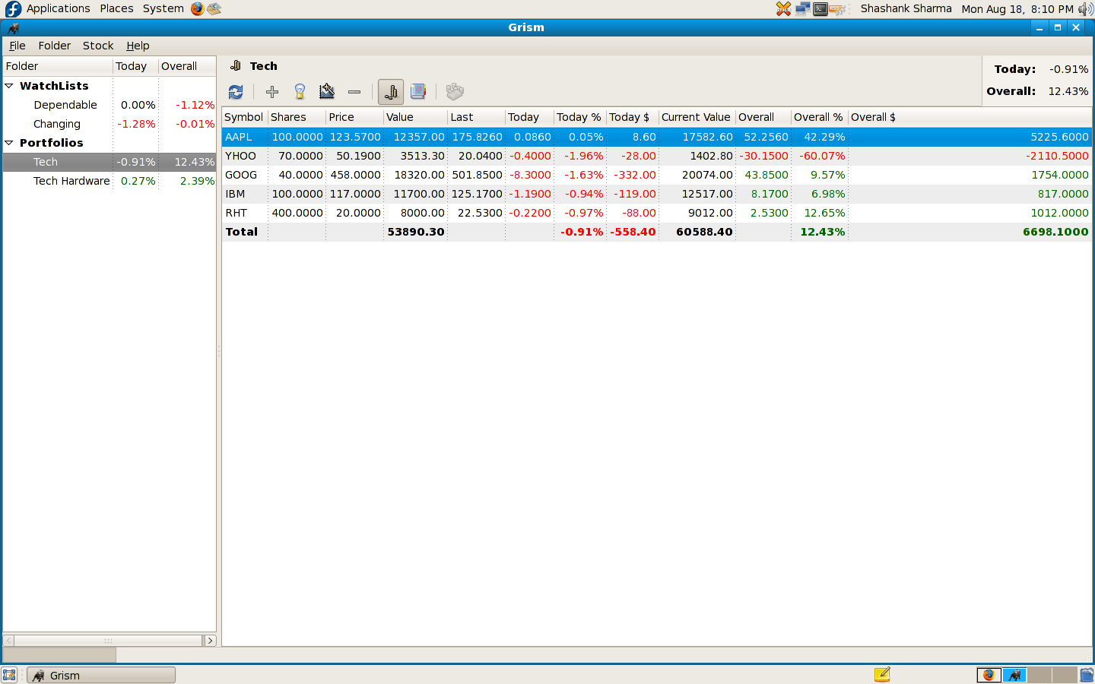Click the Fedora logo in the top panel
The image size is (1095, 684).
[x=13, y=8]
